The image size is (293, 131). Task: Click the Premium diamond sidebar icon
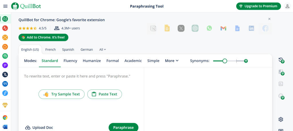point(5,105)
